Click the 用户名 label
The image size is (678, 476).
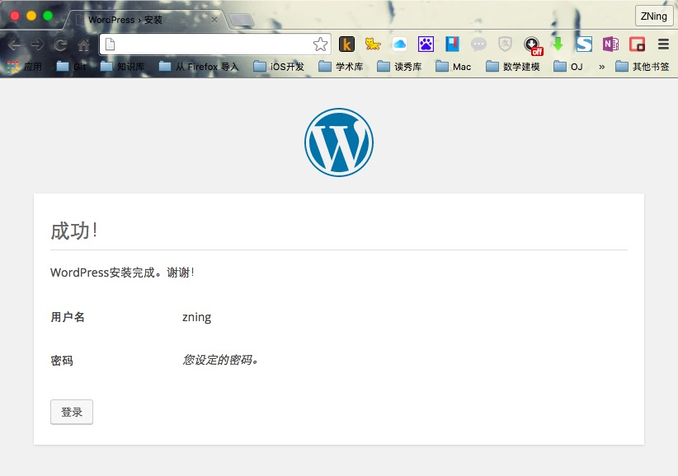(x=68, y=317)
